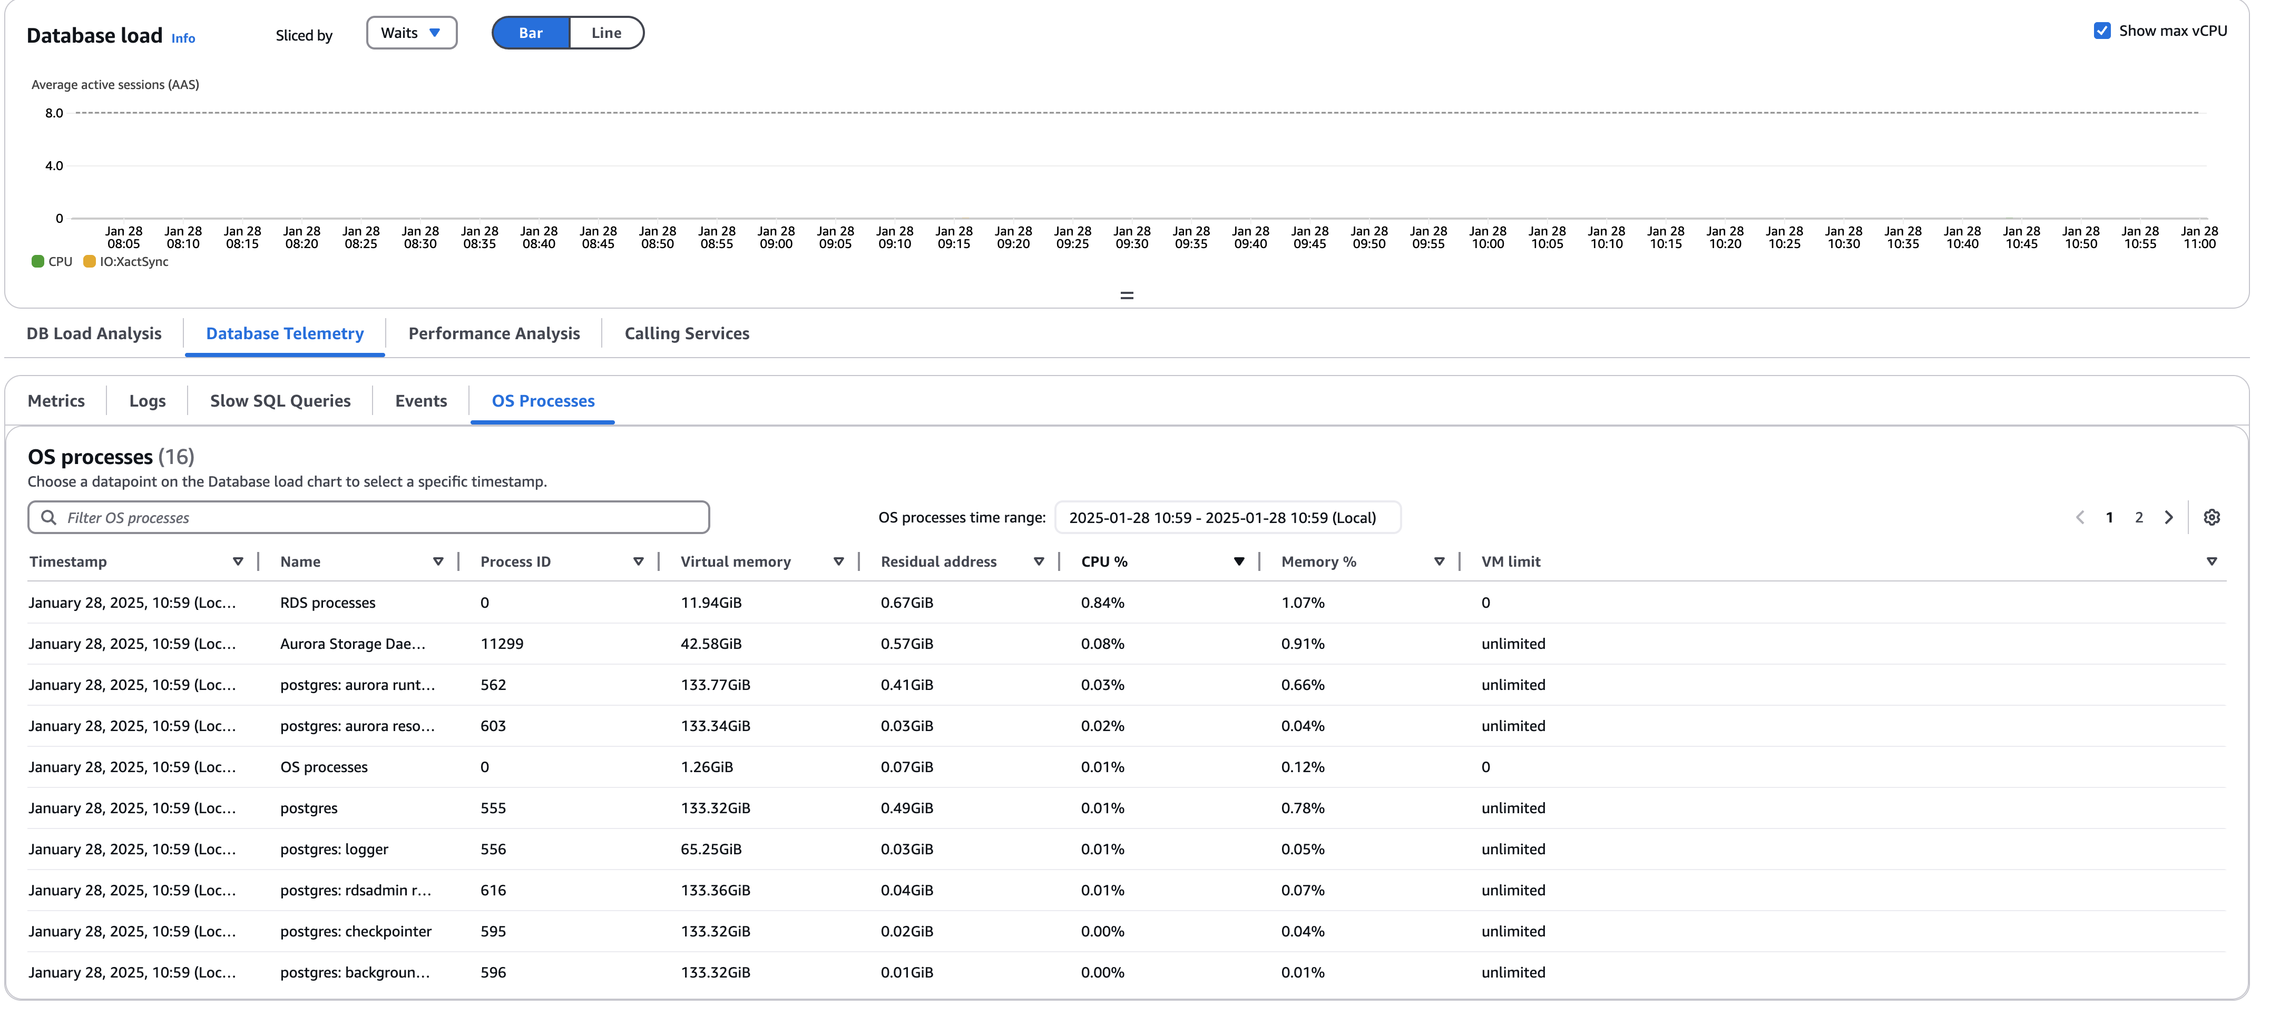Go to next page of OS processes
Image resolution: width=2270 pixels, height=1026 pixels.
pyautogui.click(x=2169, y=518)
